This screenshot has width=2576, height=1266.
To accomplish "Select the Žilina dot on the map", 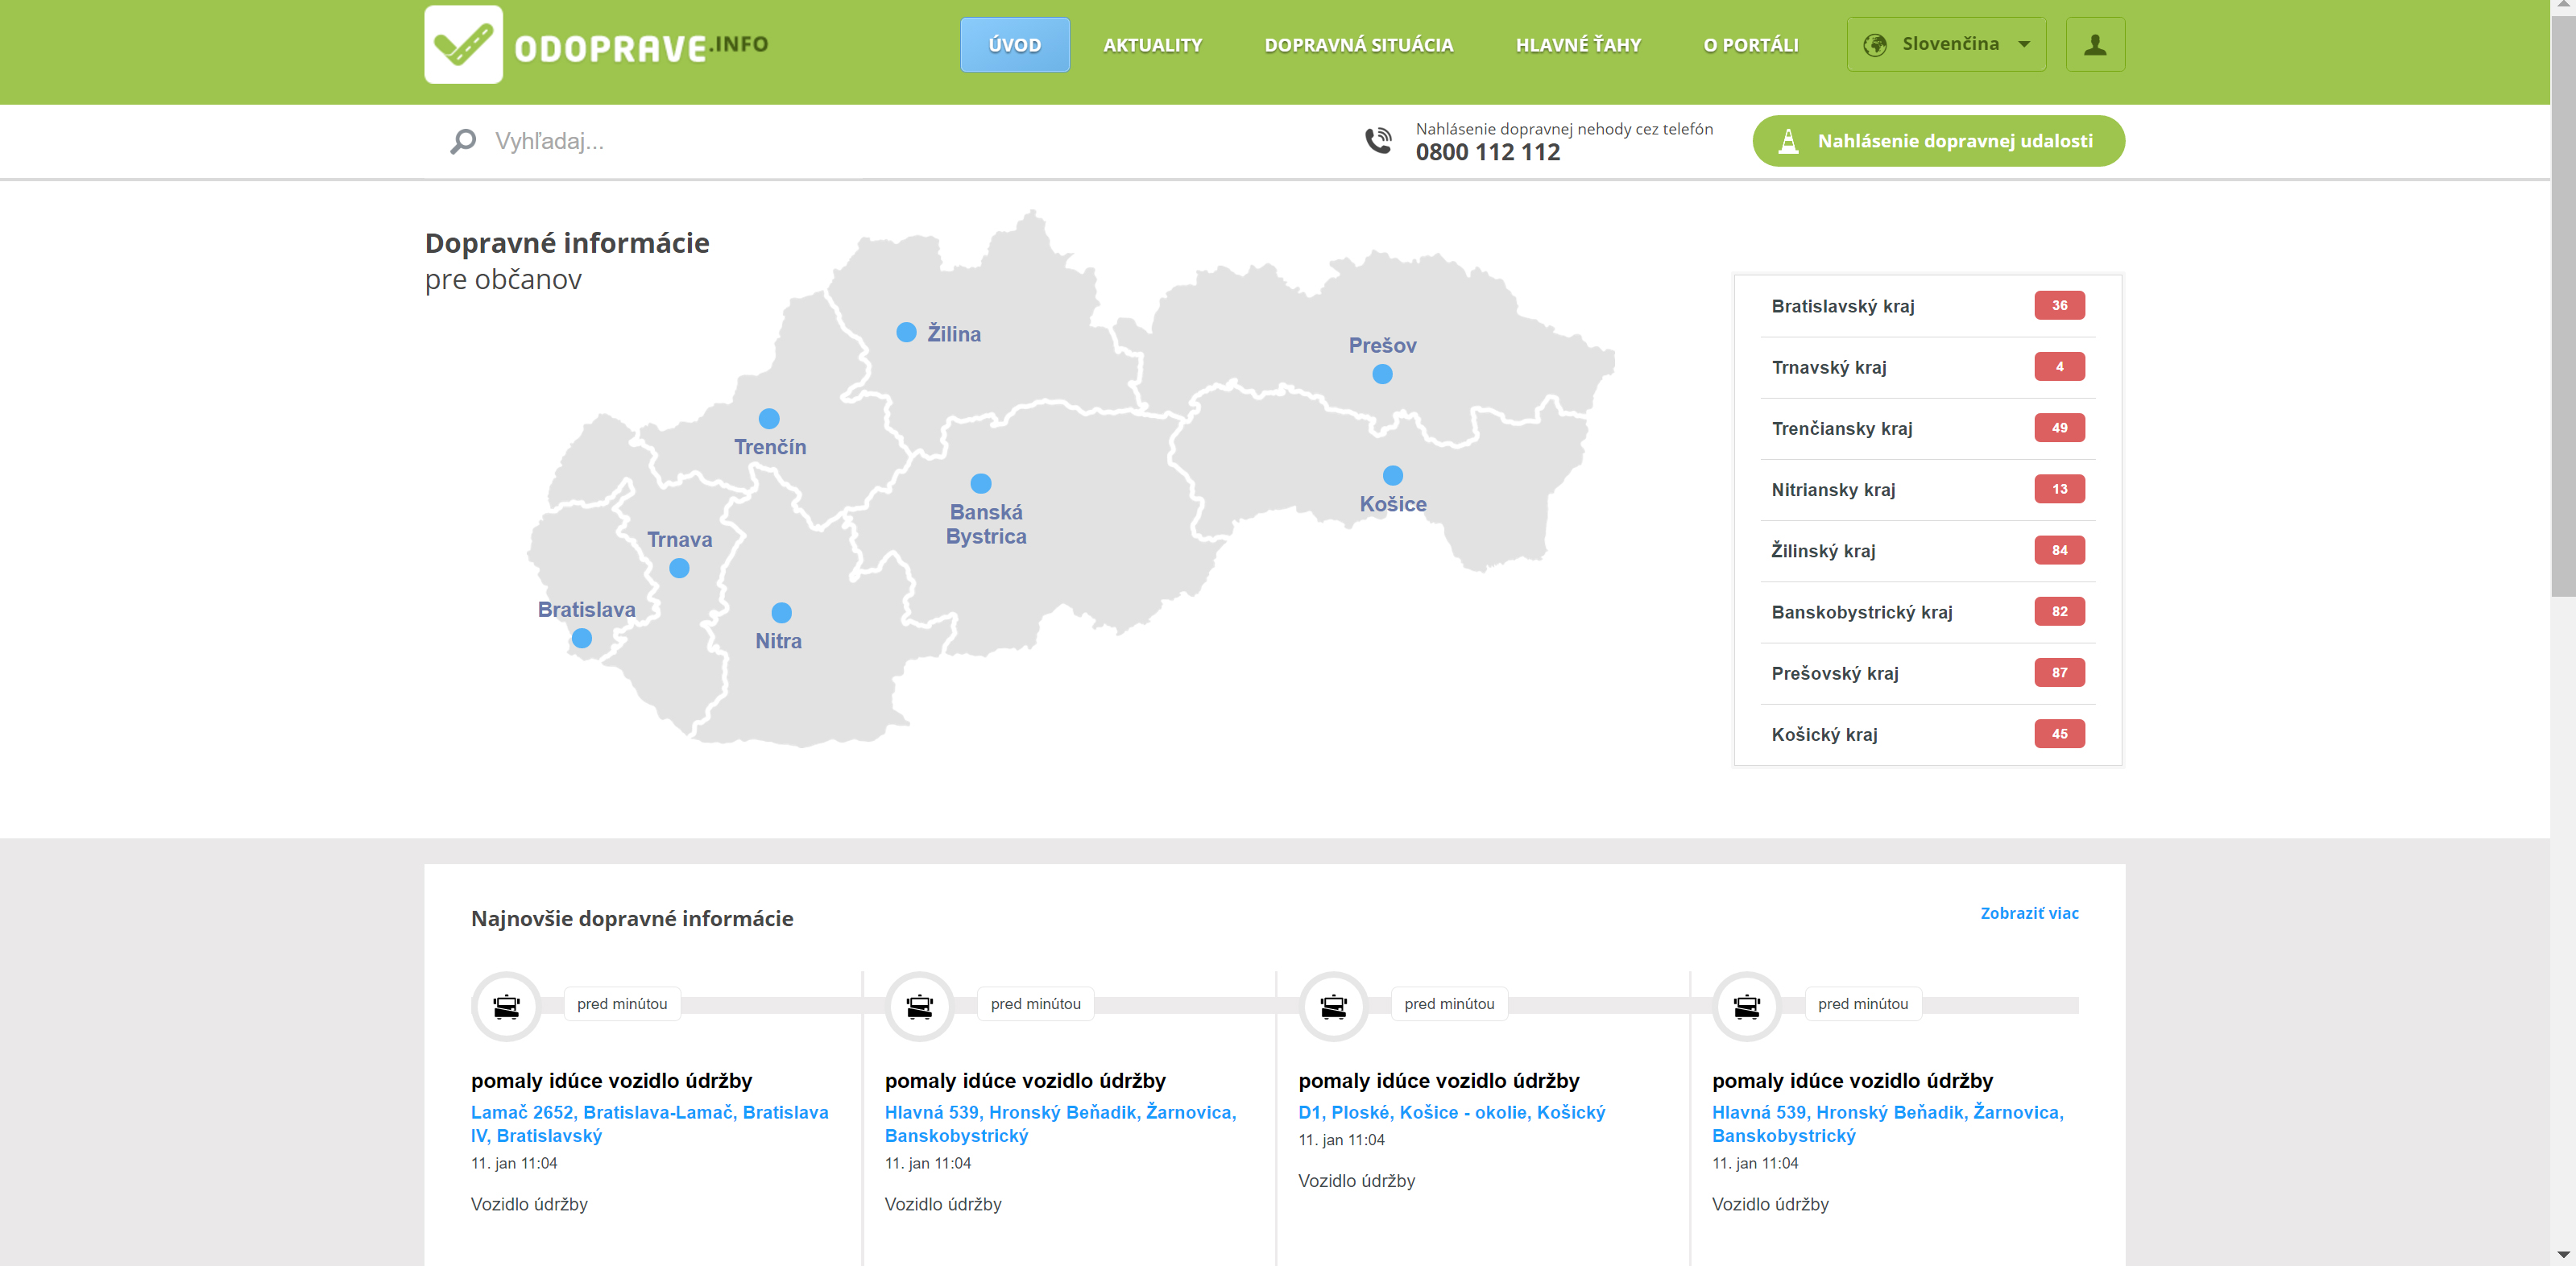I will click(906, 332).
